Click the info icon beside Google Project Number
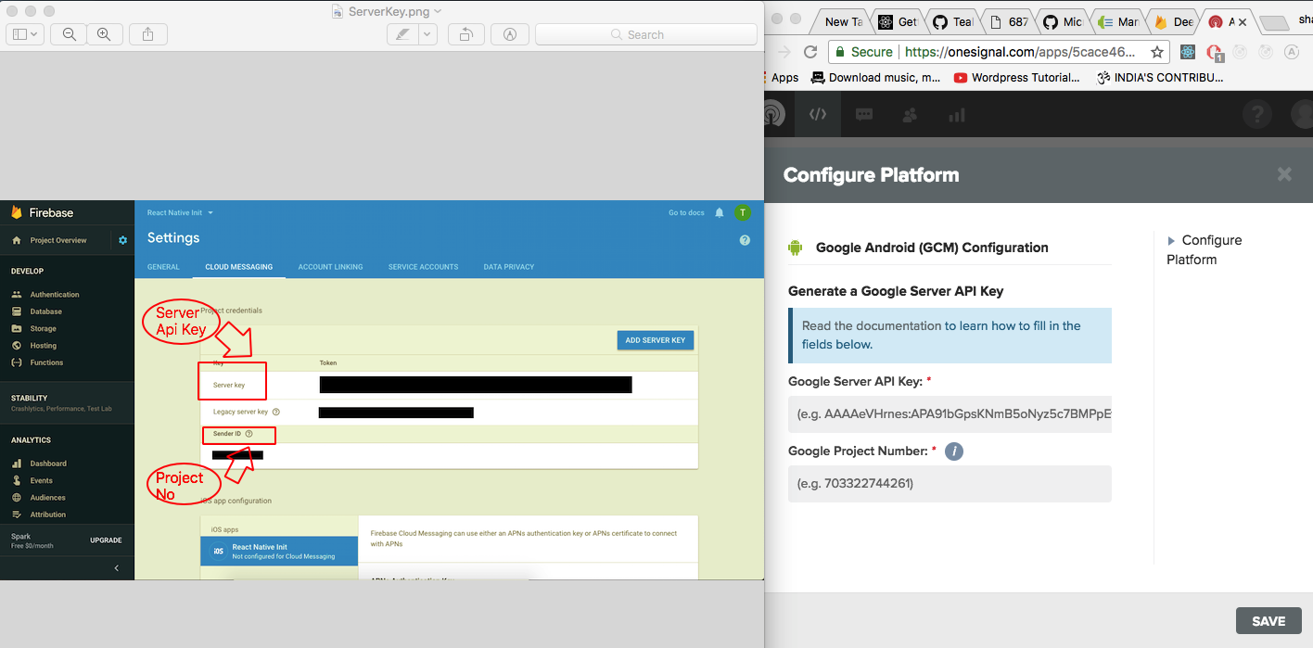 click(x=954, y=451)
